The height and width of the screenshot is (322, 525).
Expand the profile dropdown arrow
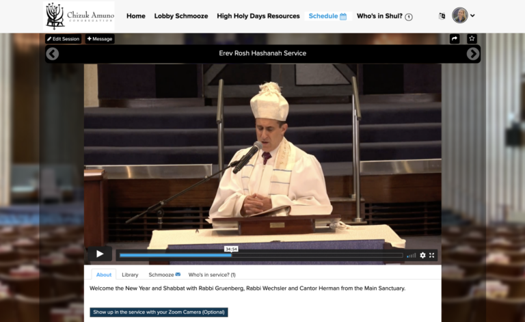[472, 16]
